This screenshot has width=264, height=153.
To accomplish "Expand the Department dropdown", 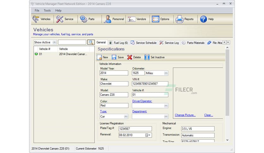I will 166,116.
